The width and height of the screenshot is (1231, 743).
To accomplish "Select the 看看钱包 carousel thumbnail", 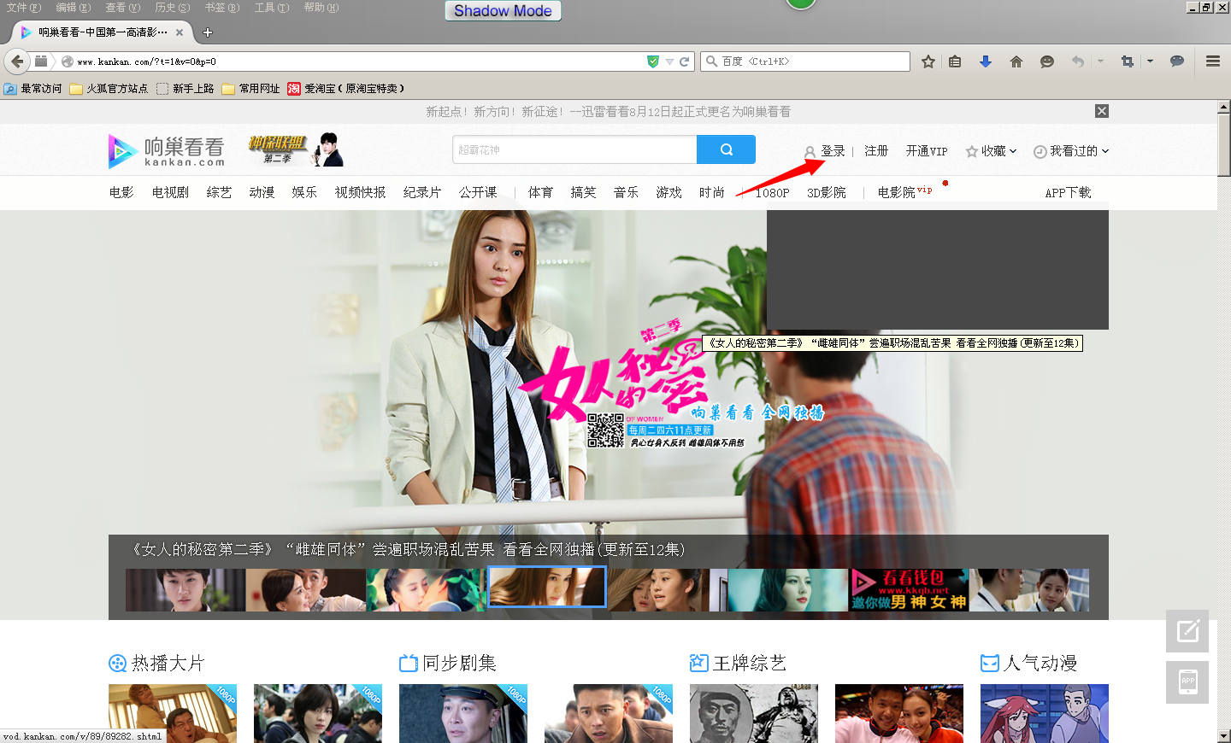I will coord(909,590).
